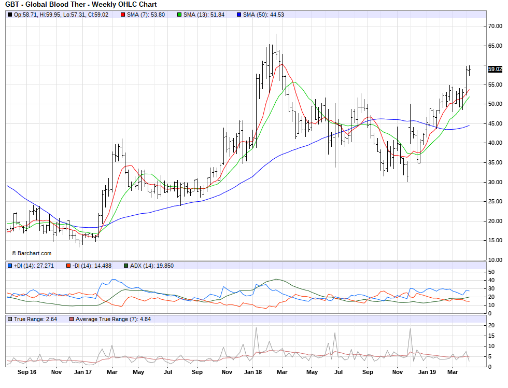This screenshot has height=388, width=508.
Task: Click the 70.00 price axis label
Action: (494, 26)
